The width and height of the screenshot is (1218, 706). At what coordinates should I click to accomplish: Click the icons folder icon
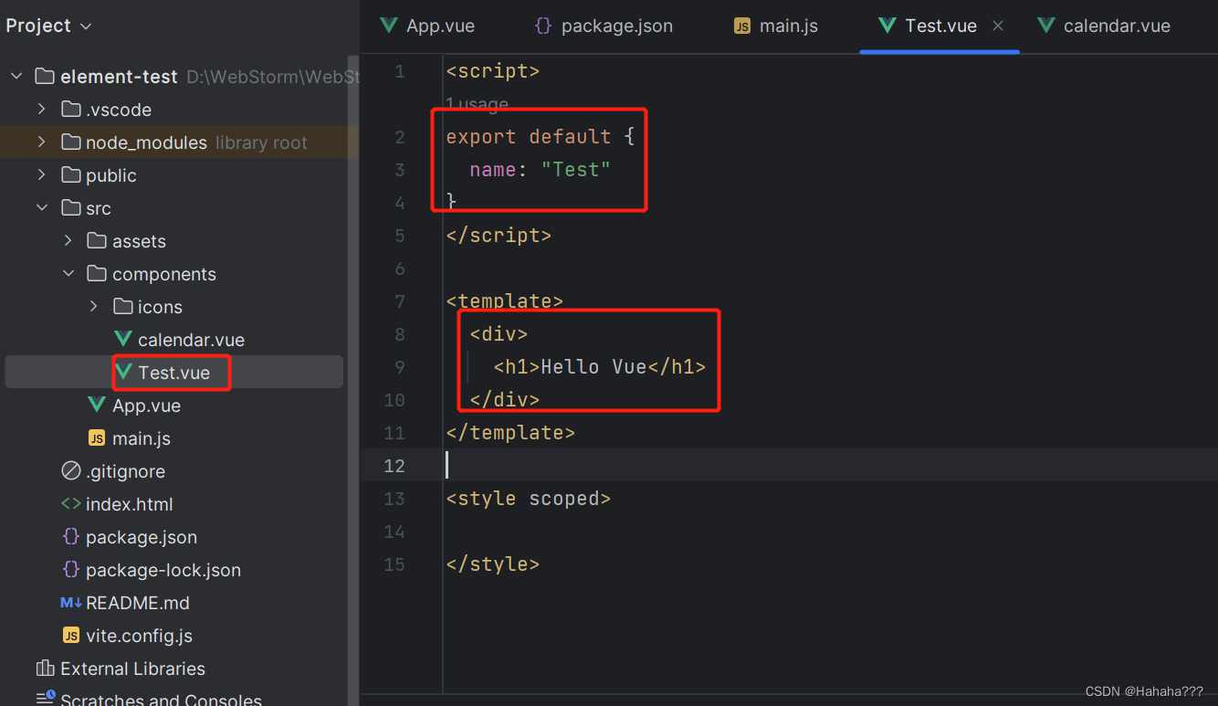[122, 307]
